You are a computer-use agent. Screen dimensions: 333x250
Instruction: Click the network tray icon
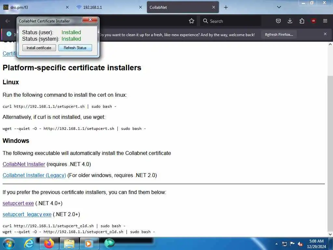[x=284, y=244]
